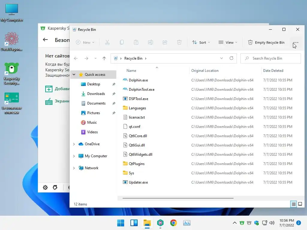This screenshot has height=230, width=307.
Task: Click the Paste clipboard icon in toolbar
Action: click(136, 42)
